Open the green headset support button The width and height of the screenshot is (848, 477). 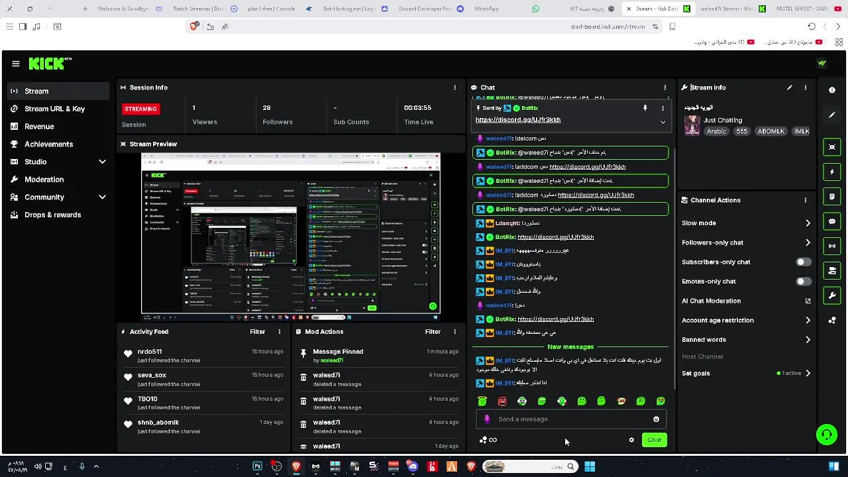point(826,435)
